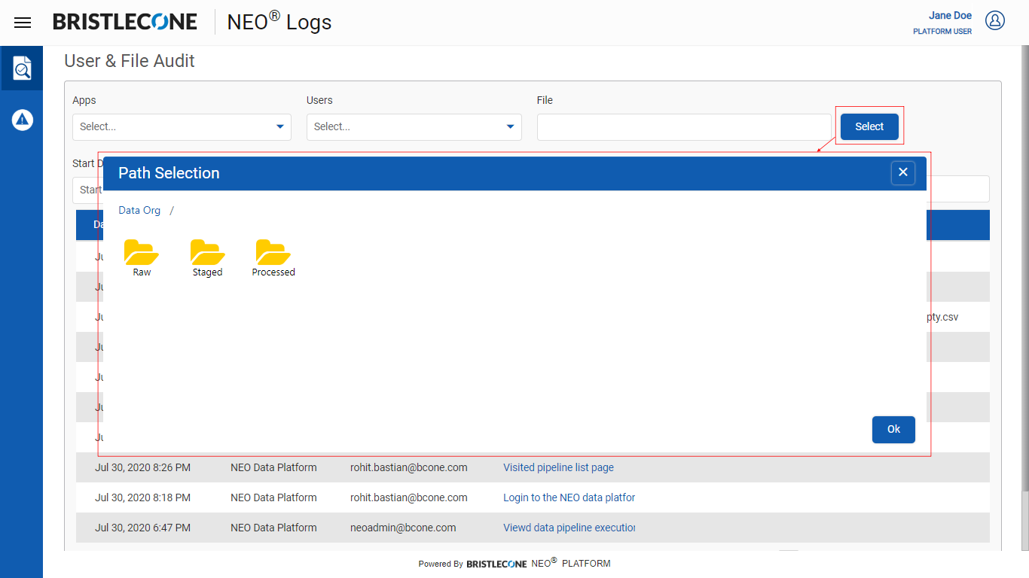Click the Jane Doe username label

pos(949,16)
